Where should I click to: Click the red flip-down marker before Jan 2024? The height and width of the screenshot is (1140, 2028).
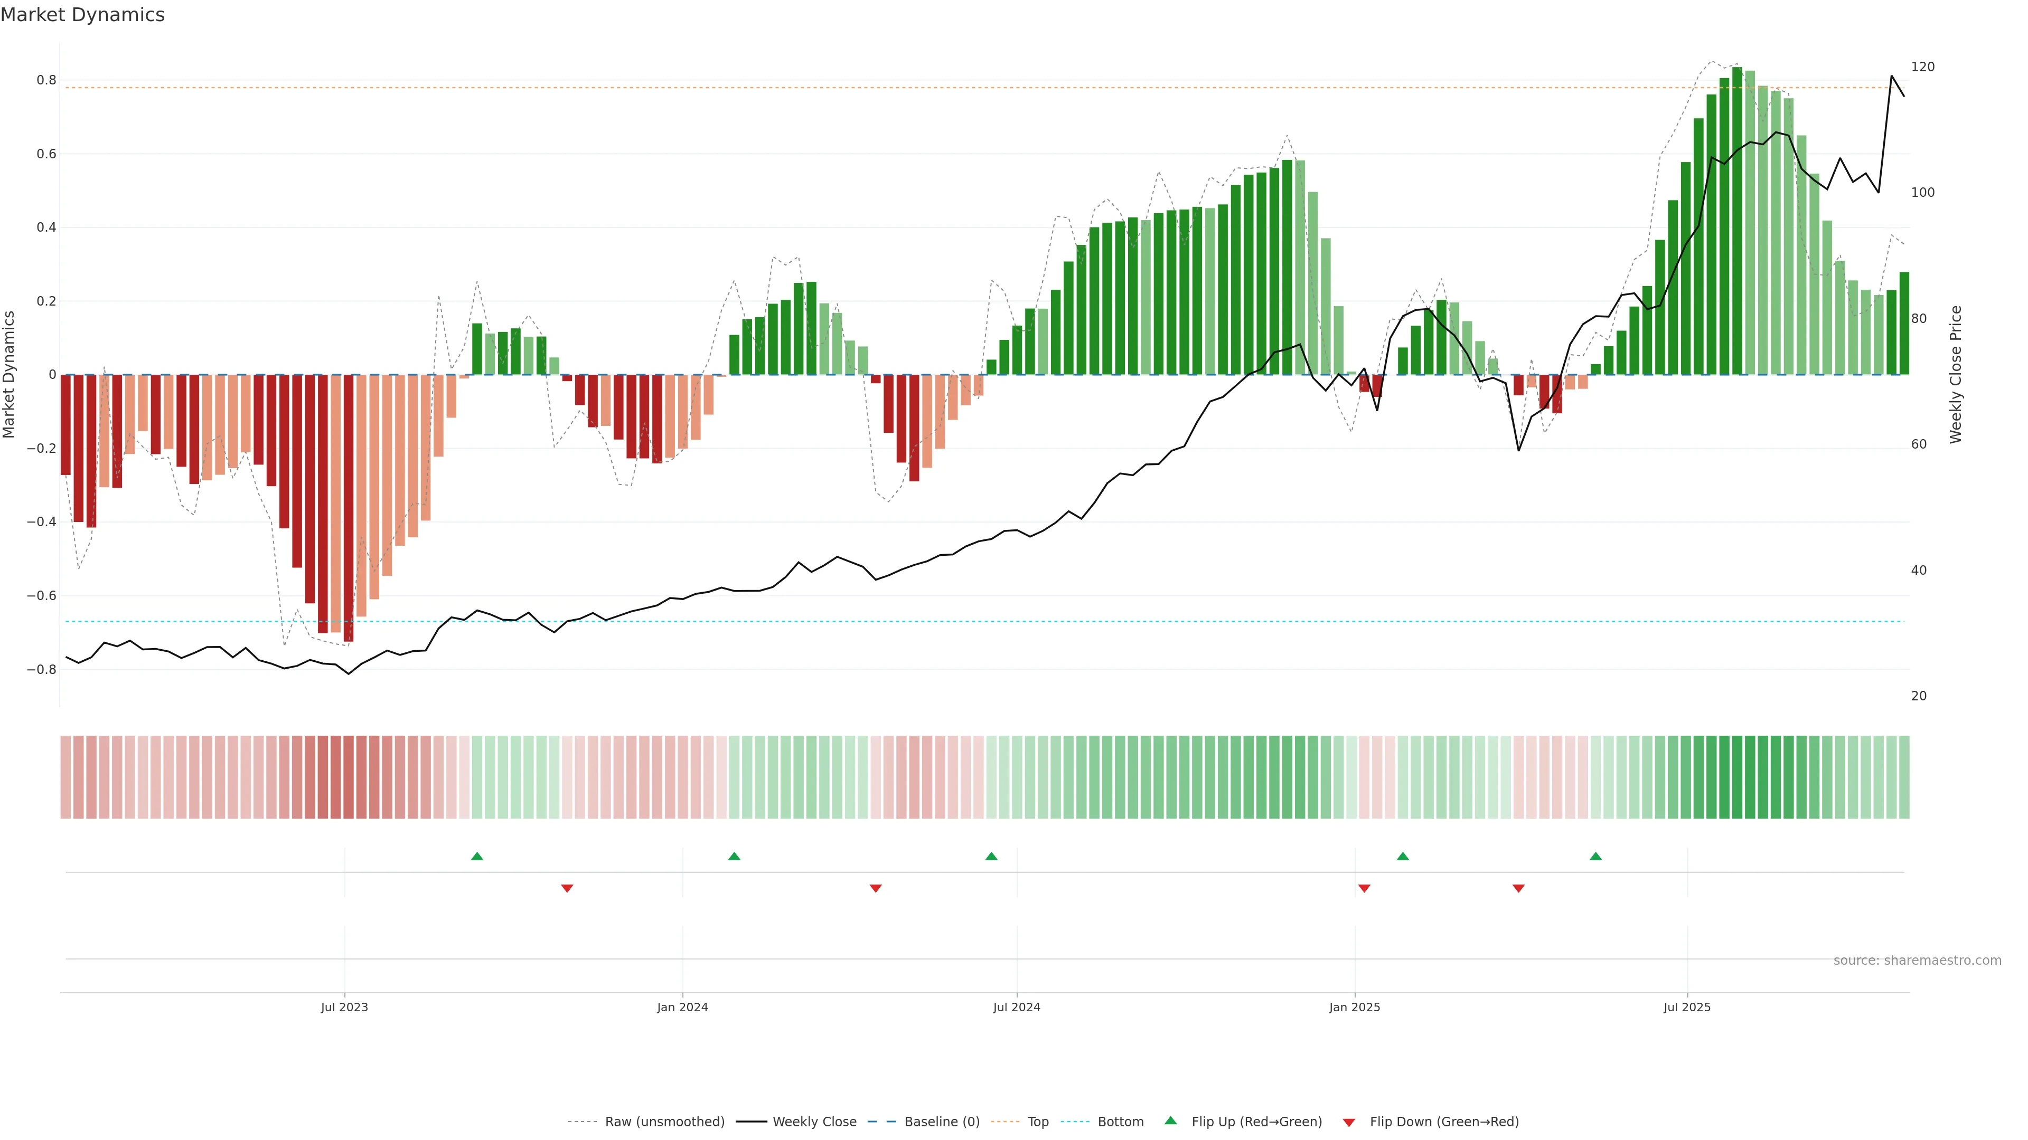point(567,888)
